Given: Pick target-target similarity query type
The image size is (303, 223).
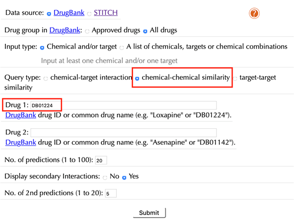Looking at the screenshot, I should (x=235, y=79).
